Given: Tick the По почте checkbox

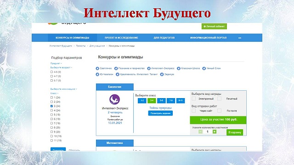Looking at the screenshot, I should [220, 111].
